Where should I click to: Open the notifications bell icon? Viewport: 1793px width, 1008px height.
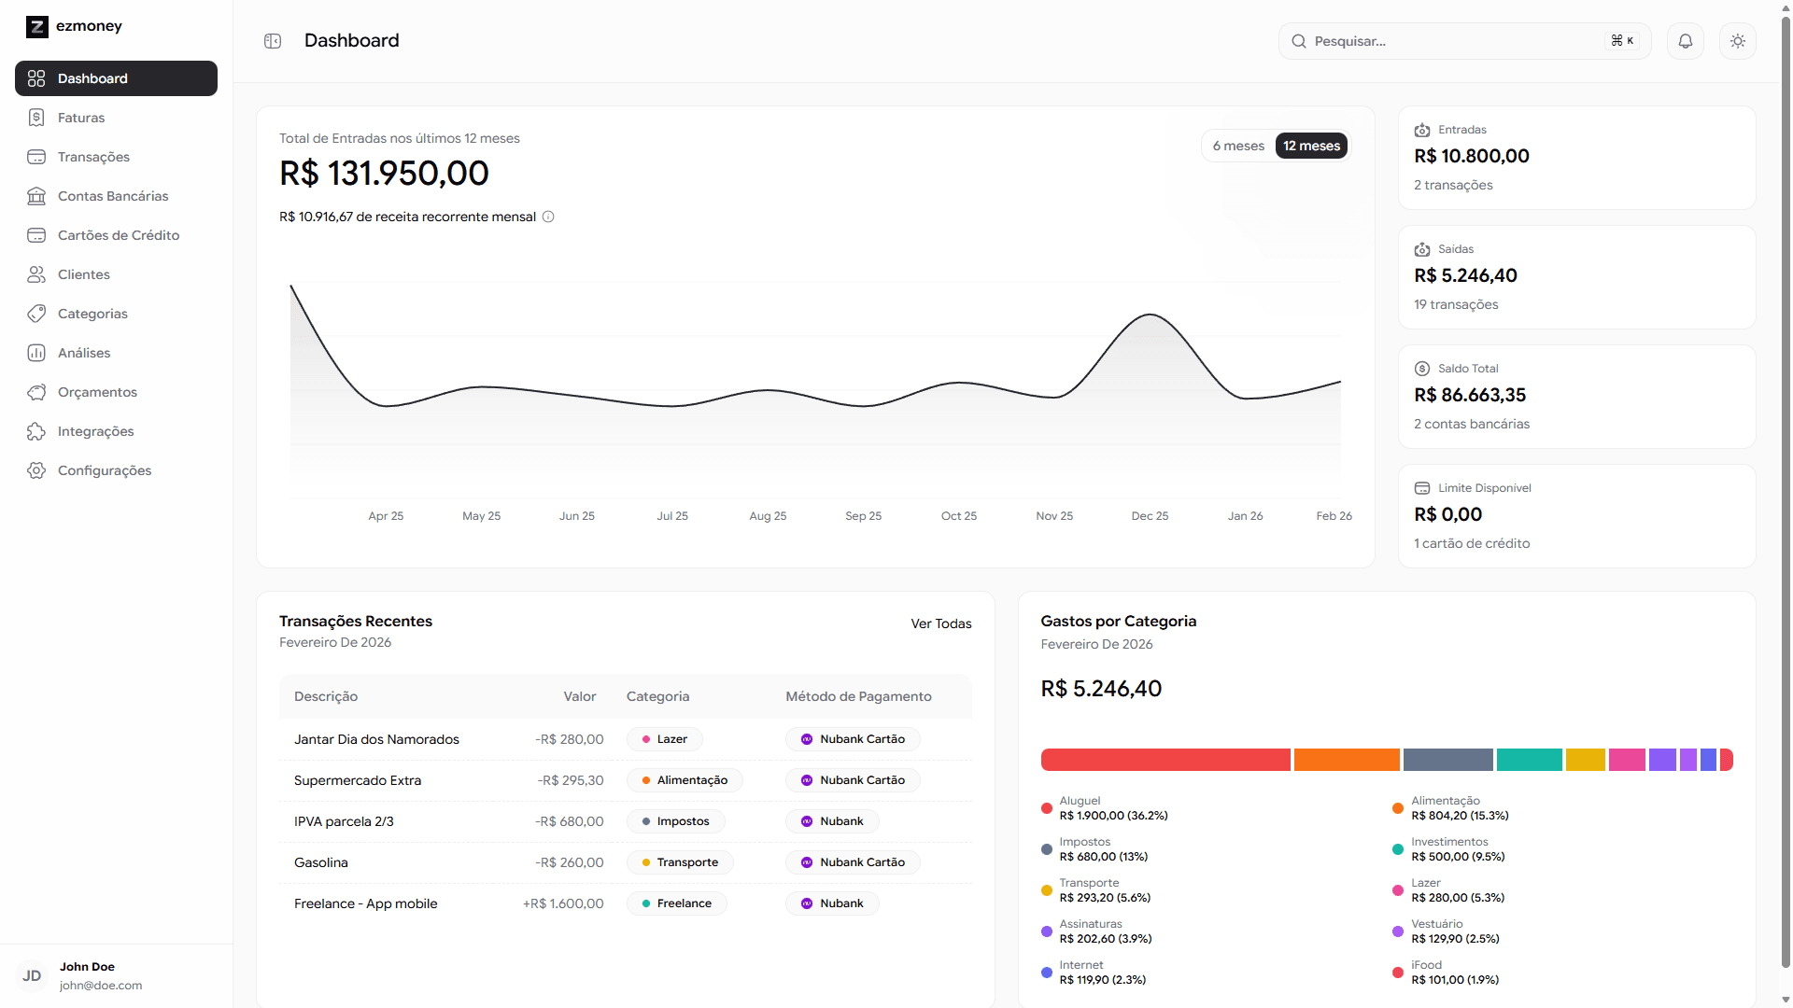[1686, 41]
